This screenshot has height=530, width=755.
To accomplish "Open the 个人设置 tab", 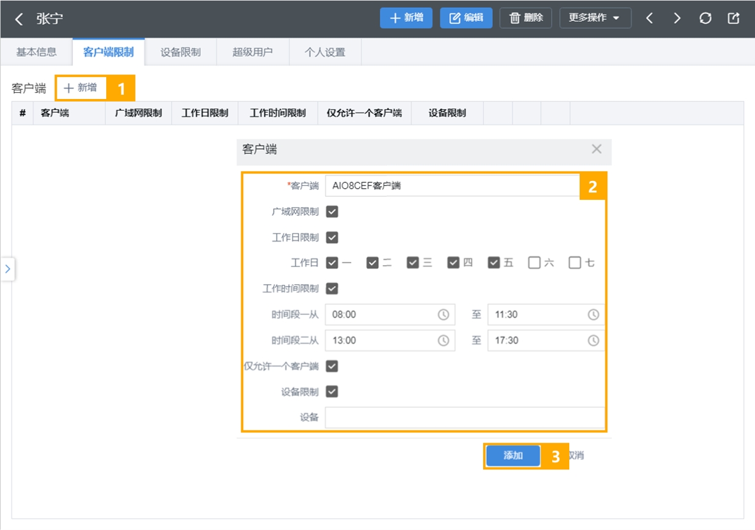I will (x=325, y=52).
